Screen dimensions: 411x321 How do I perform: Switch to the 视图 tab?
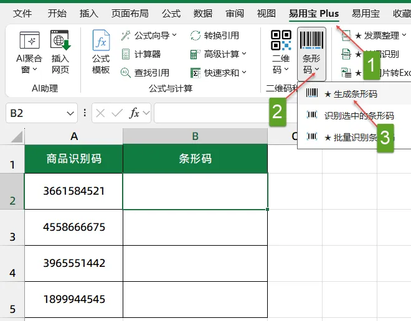click(x=267, y=13)
